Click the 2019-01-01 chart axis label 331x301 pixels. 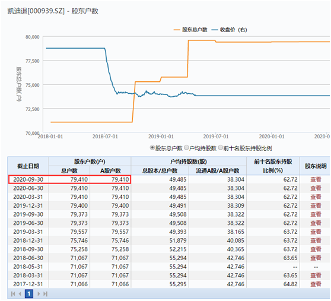tap(161, 137)
